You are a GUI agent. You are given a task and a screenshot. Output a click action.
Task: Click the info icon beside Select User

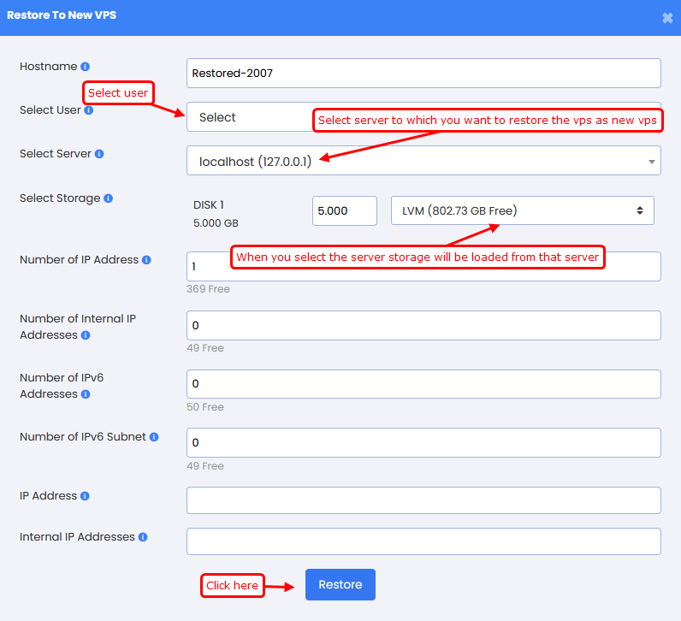89,110
